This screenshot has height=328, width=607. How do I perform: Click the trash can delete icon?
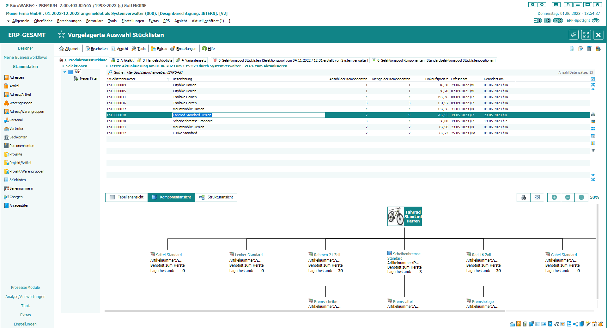point(589,49)
